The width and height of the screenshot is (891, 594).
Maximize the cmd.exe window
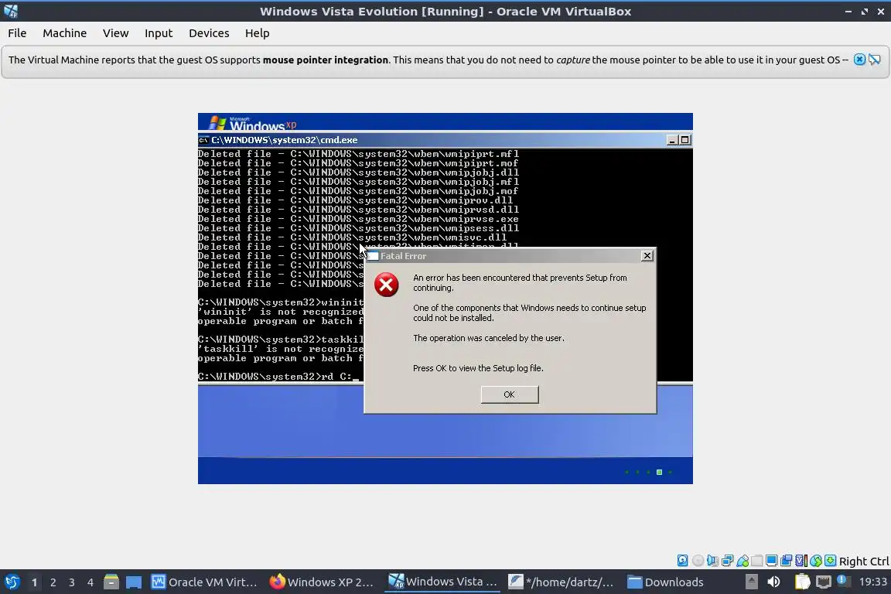pos(684,140)
